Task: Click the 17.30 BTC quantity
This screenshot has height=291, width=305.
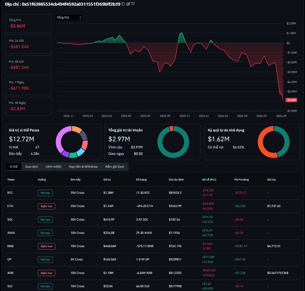Action: (143, 193)
